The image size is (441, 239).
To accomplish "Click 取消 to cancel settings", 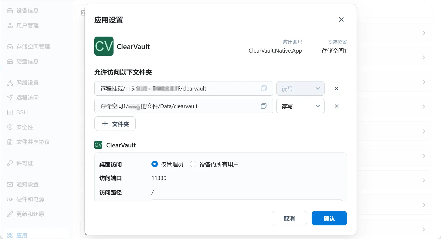I will [289, 218].
